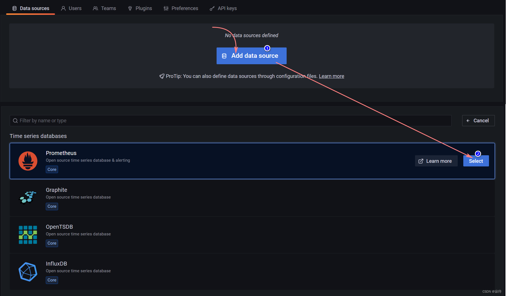Click Prometheus description 'database & alerting'
The image size is (506, 296).
click(x=112, y=160)
